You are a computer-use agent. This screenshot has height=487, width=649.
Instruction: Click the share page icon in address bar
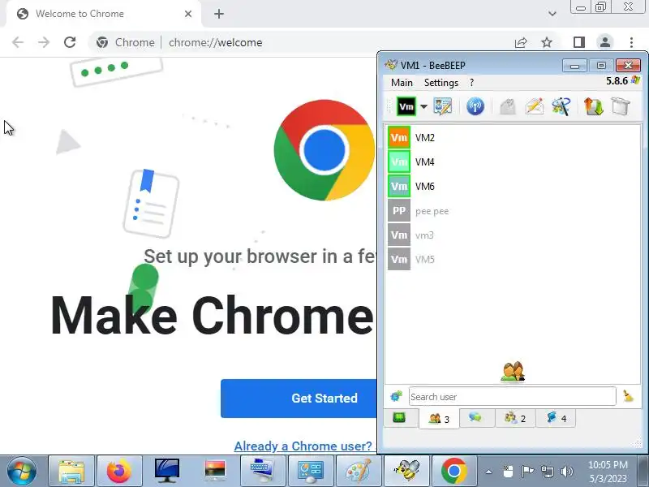click(521, 42)
